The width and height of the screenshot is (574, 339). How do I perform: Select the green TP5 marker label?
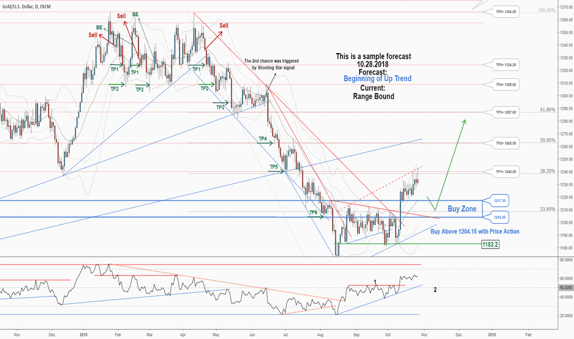(273, 167)
